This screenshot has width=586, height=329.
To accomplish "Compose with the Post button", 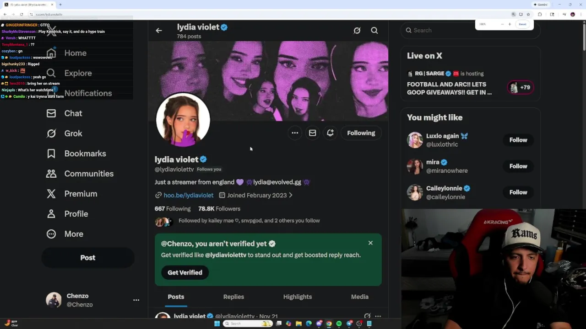I will (x=88, y=258).
